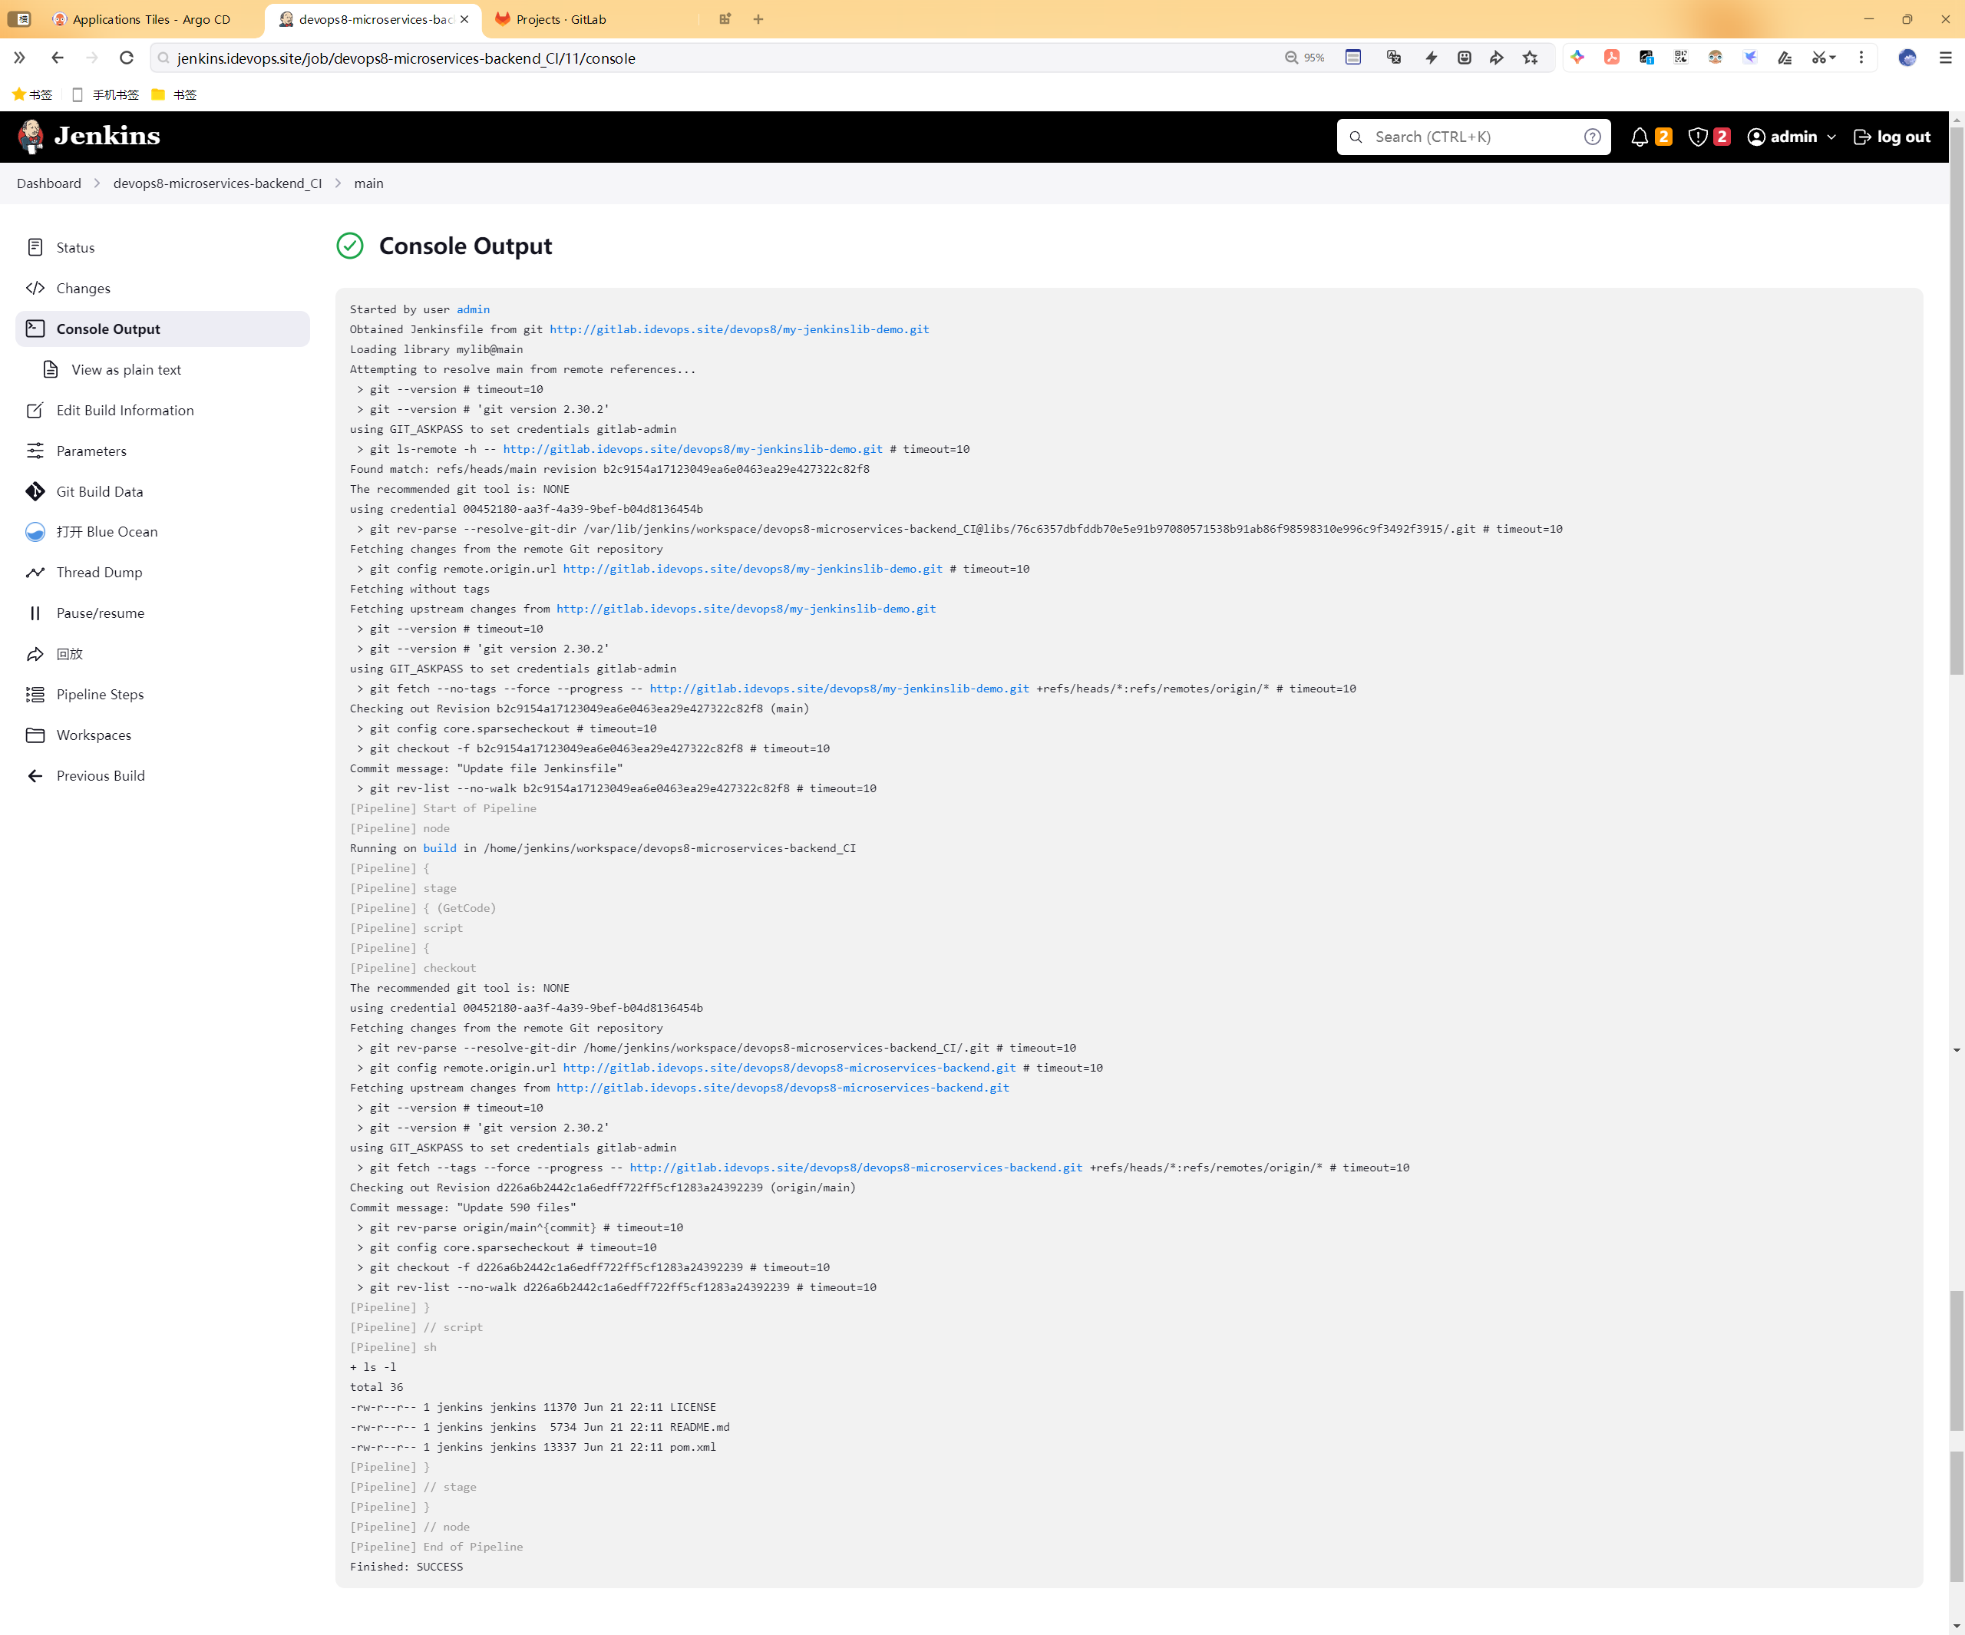Open browser hamburger settings menu
Screen dimensions: 1965x1635
1945,58
